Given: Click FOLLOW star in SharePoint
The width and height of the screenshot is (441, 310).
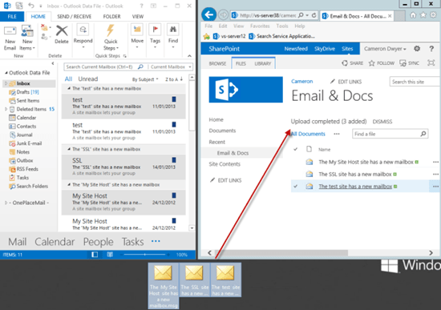Looking at the screenshot, I should 371,63.
